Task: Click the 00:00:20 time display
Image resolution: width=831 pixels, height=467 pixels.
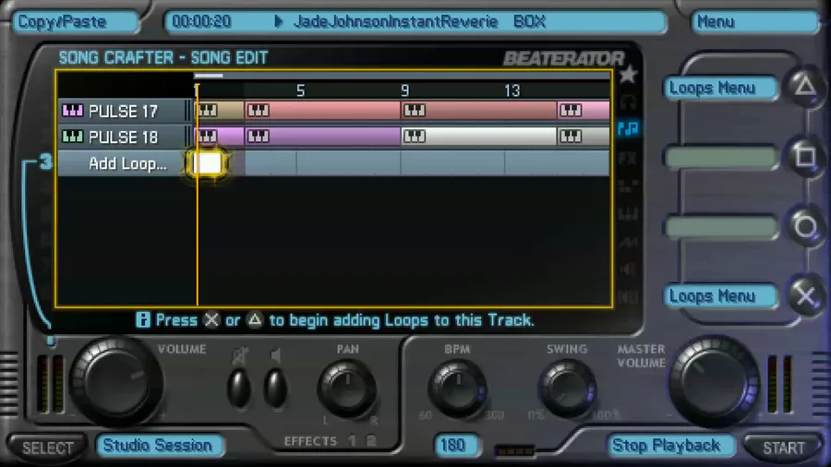Action: coord(201,22)
